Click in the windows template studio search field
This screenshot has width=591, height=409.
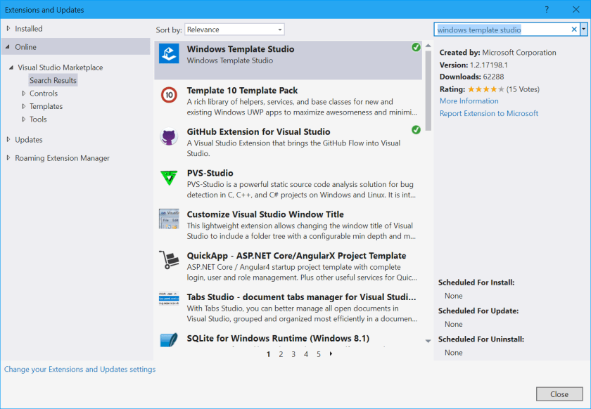500,30
